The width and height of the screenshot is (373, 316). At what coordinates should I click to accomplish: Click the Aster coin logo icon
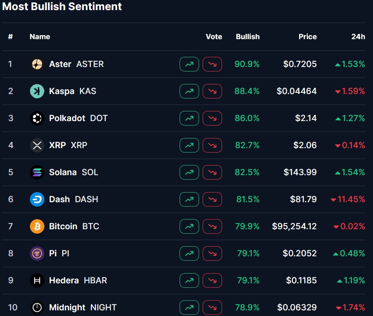(x=37, y=64)
